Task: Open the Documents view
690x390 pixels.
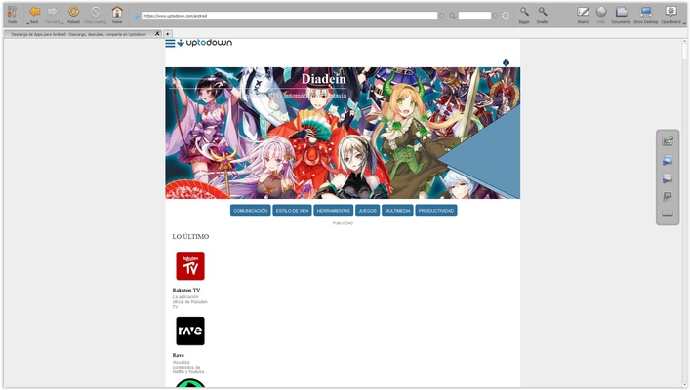Action: click(621, 12)
